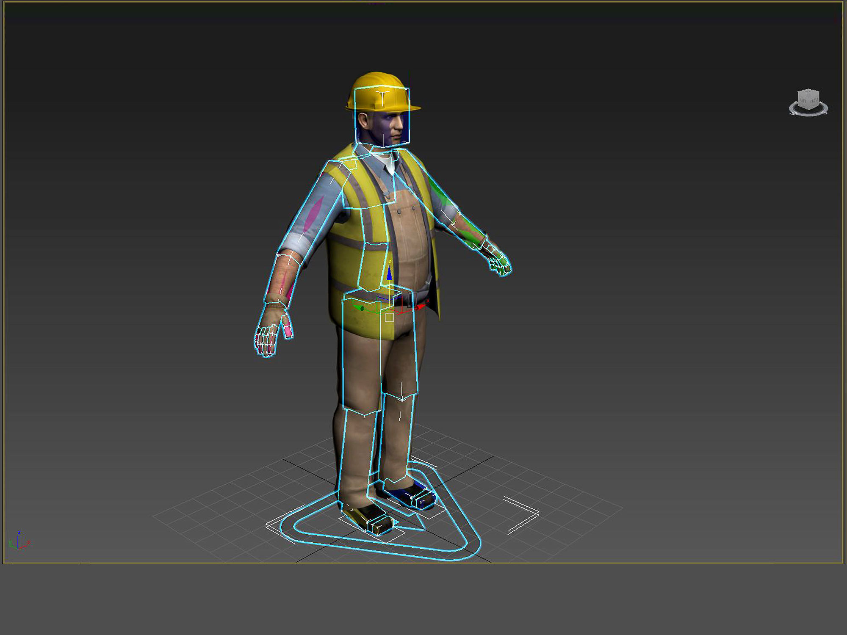
Task: Click the red X-axis arrowhead of the gizmo
Action: point(421,306)
